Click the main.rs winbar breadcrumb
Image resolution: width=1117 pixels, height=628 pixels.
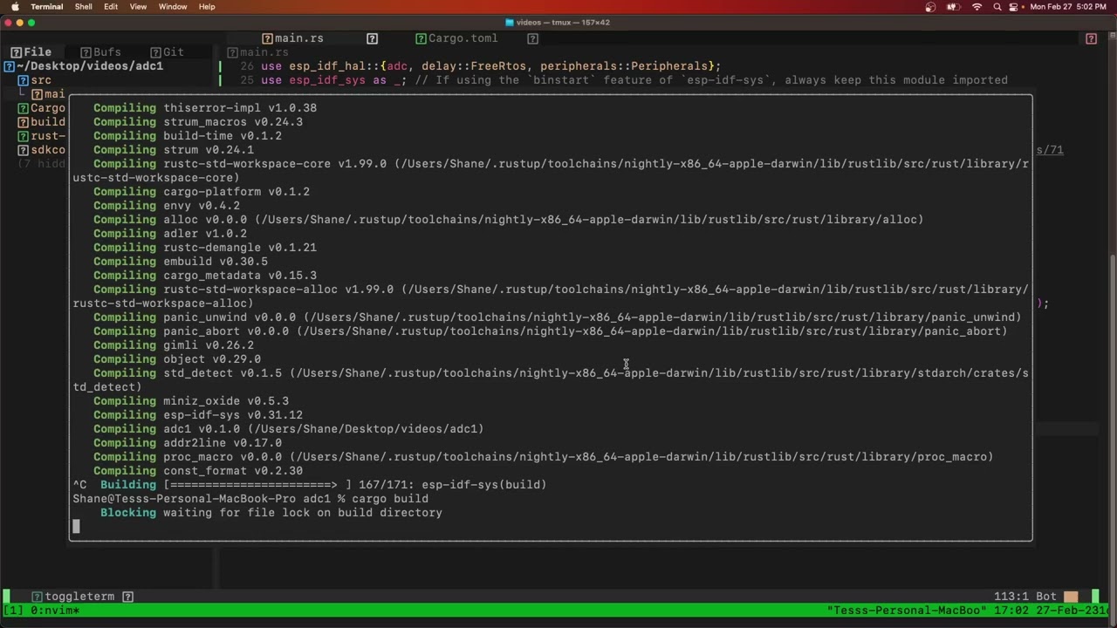point(257,52)
